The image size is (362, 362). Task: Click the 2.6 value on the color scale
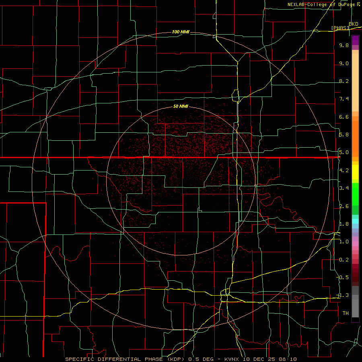point(344,206)
